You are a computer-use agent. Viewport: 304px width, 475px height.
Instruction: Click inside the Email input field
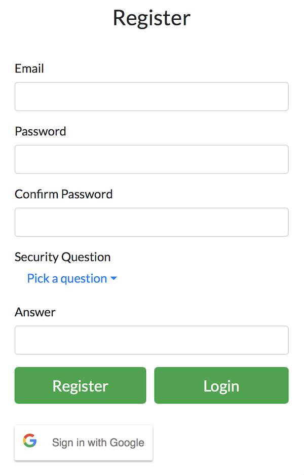151,96
